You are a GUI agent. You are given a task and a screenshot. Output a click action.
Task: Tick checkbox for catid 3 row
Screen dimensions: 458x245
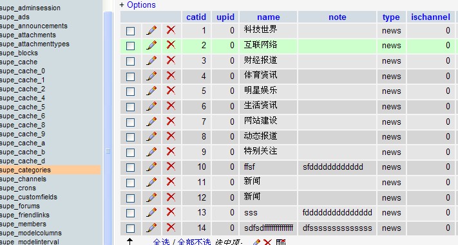pos(130,61)
